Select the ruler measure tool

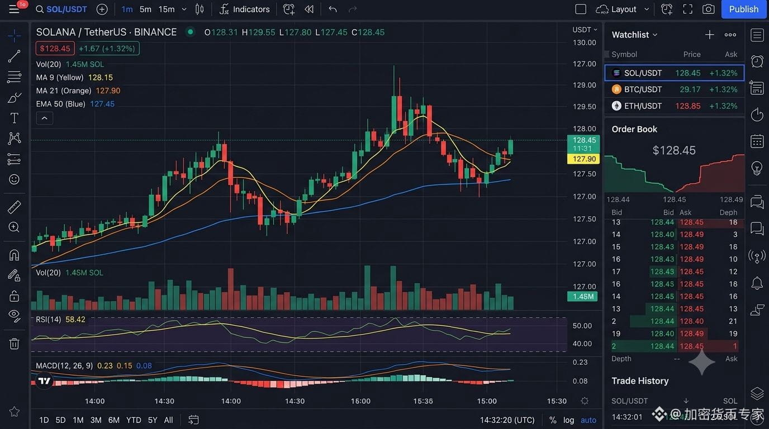[14, 207]
